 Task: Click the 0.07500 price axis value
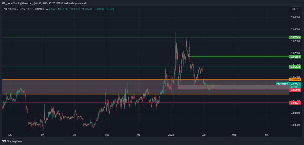pos(295,41)
